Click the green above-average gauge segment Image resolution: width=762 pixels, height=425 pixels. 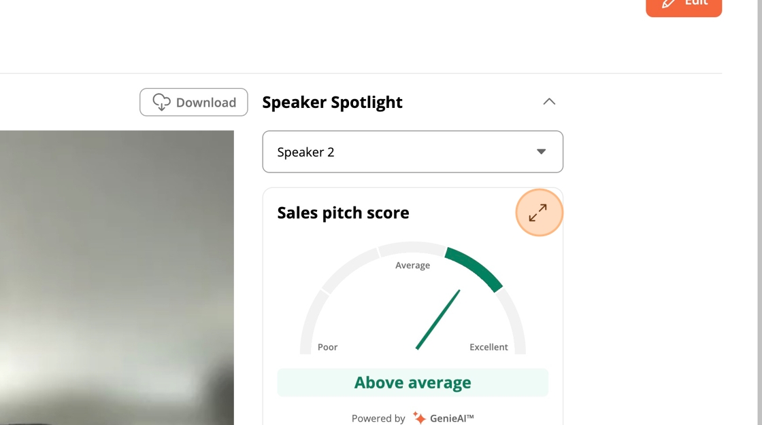pos(474,268)
